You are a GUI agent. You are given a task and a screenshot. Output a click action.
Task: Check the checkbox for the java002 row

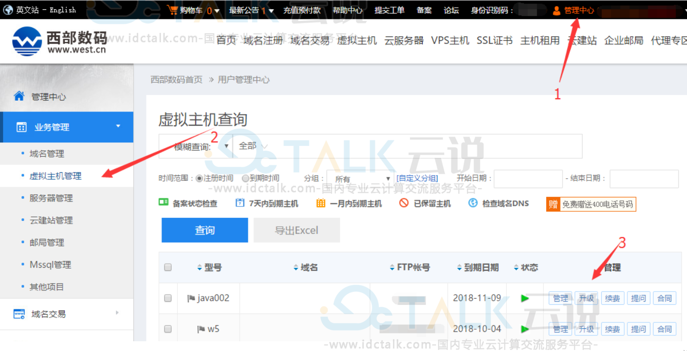tap(168, 298)
